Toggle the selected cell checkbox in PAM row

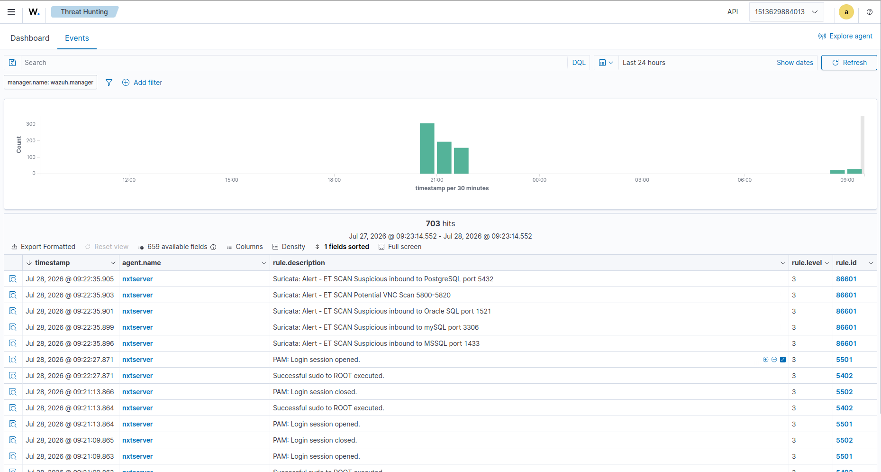(x=783, y=360)
